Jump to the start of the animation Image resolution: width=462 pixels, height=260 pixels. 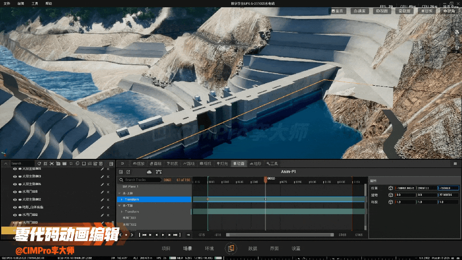(x=144, y=235)
